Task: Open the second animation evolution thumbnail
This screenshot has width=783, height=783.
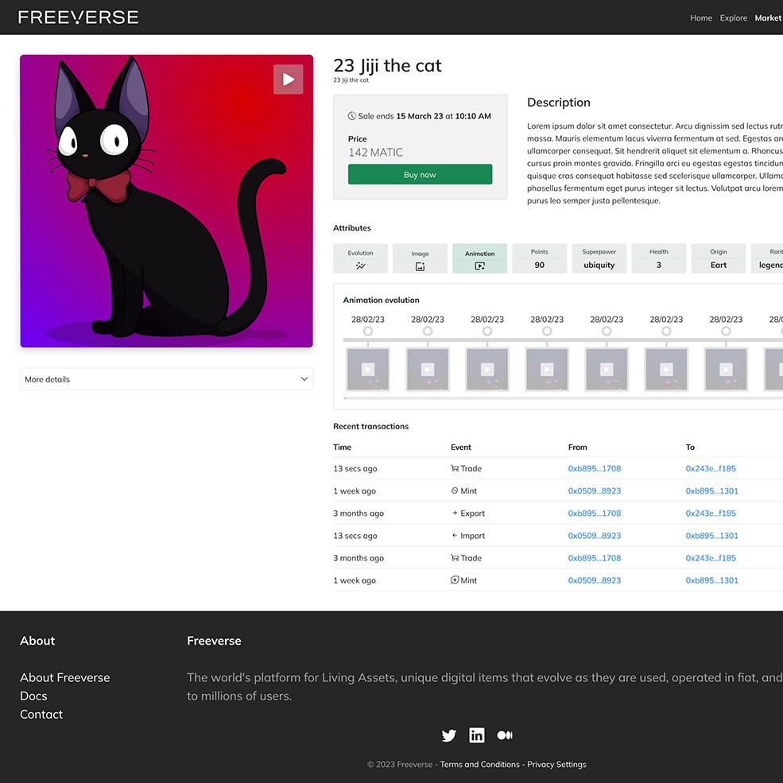Action: coord(428,369)
